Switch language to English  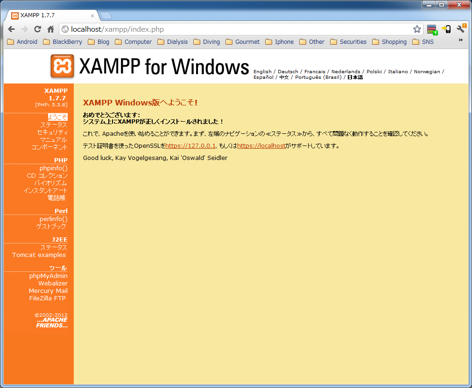pyautogui.click(x=262, y=72)
